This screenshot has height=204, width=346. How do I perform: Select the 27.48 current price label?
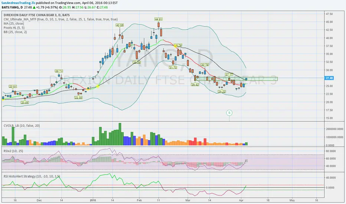[329, 78]
